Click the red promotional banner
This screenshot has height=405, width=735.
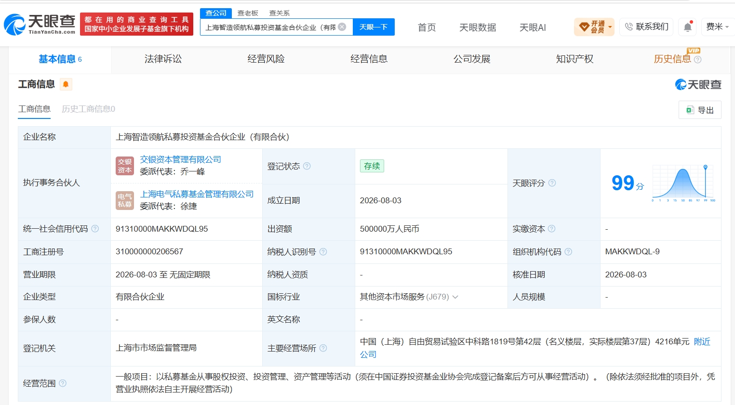tap(137, 24)
